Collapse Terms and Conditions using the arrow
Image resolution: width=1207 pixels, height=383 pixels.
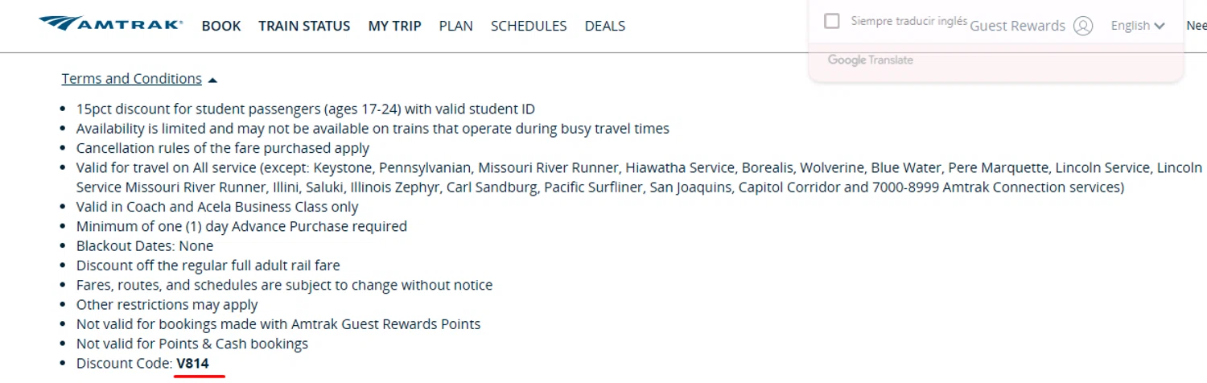pos(212,80)
